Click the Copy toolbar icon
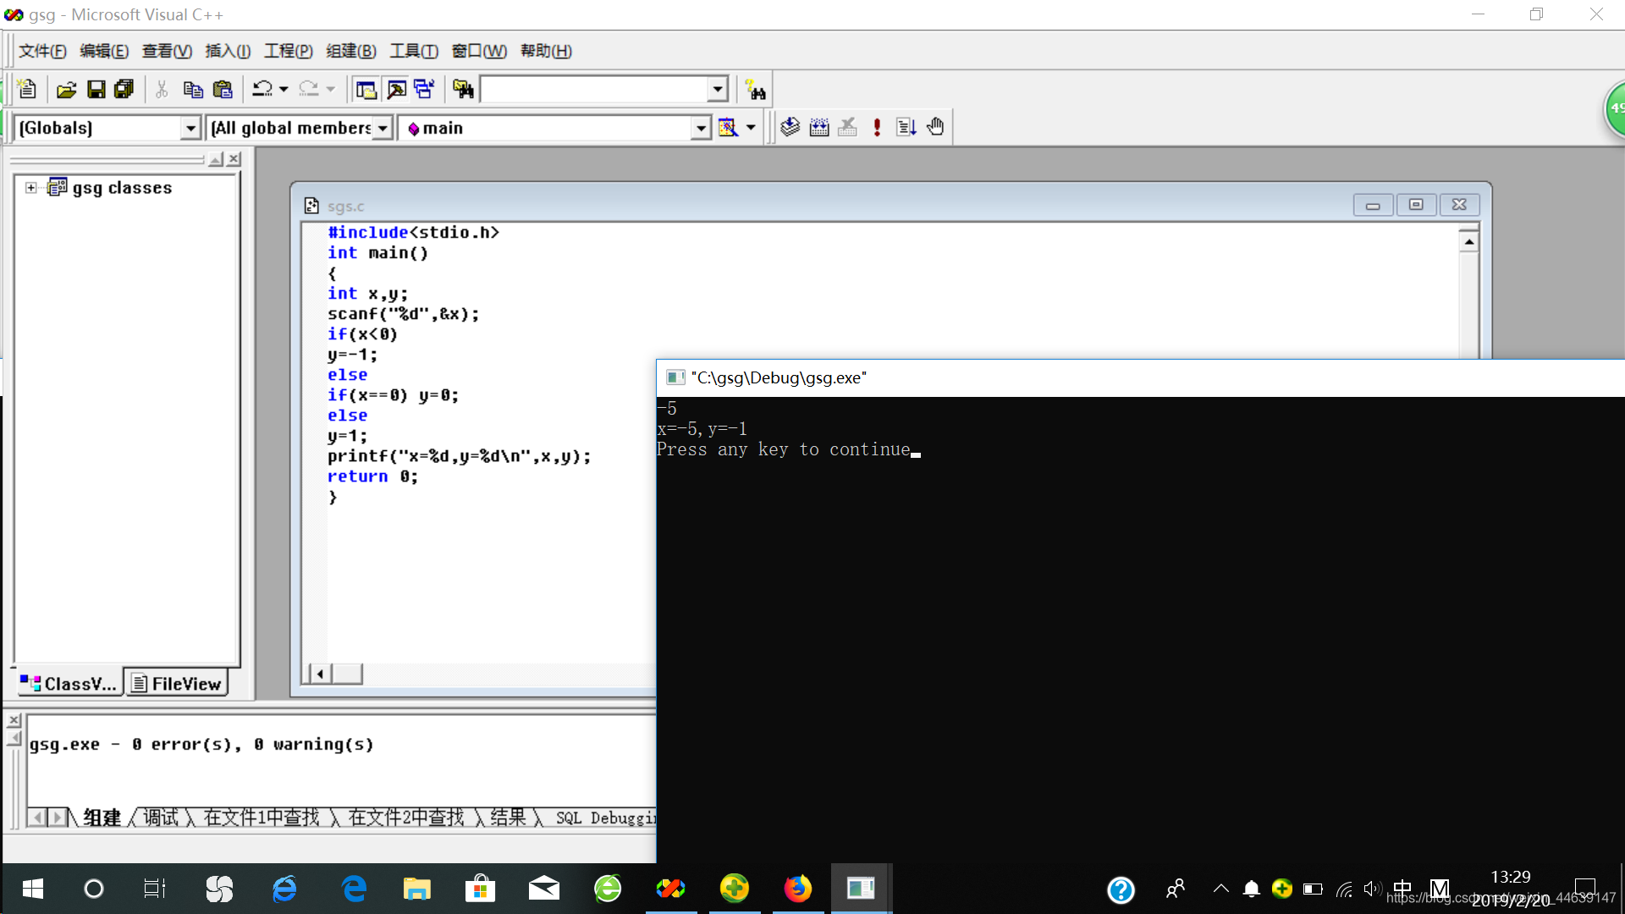This screenshot has height=914, width=1625. tap(193, 89)
